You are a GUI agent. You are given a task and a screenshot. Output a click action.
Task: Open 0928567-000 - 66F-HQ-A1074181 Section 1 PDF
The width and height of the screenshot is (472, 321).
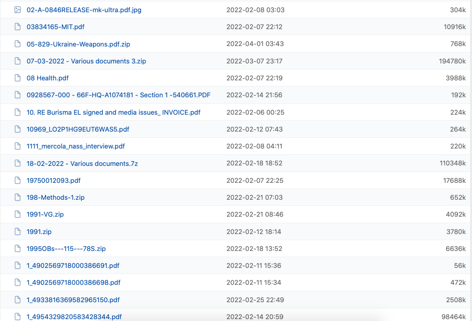point(119,95)
